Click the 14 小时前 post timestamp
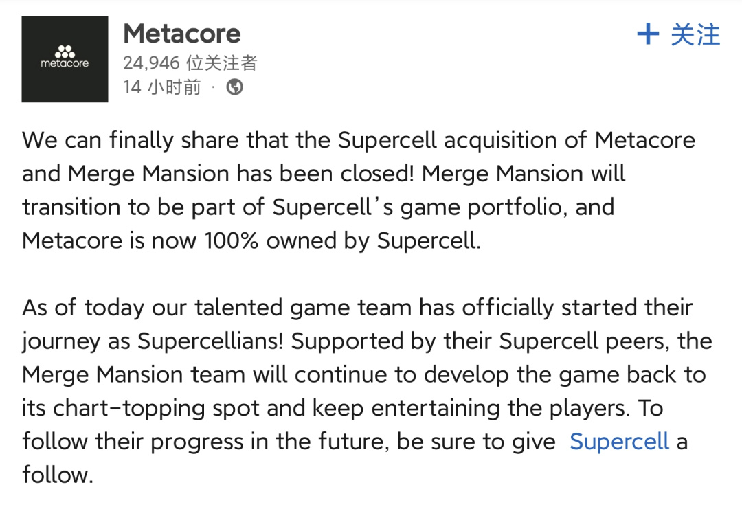 162,87
